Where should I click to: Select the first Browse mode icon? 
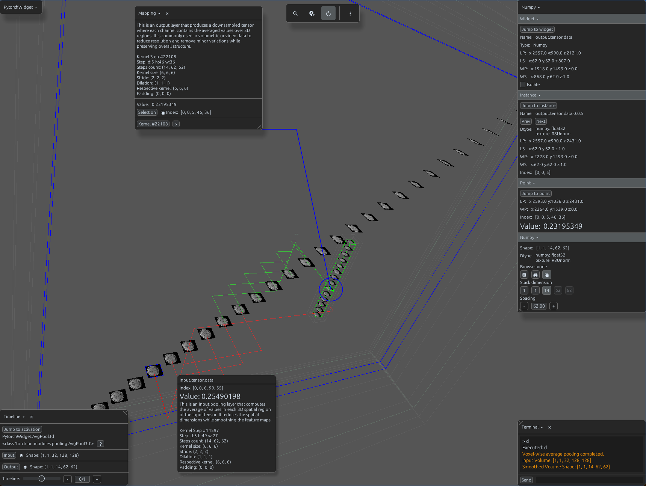click(x=524, y=275)
